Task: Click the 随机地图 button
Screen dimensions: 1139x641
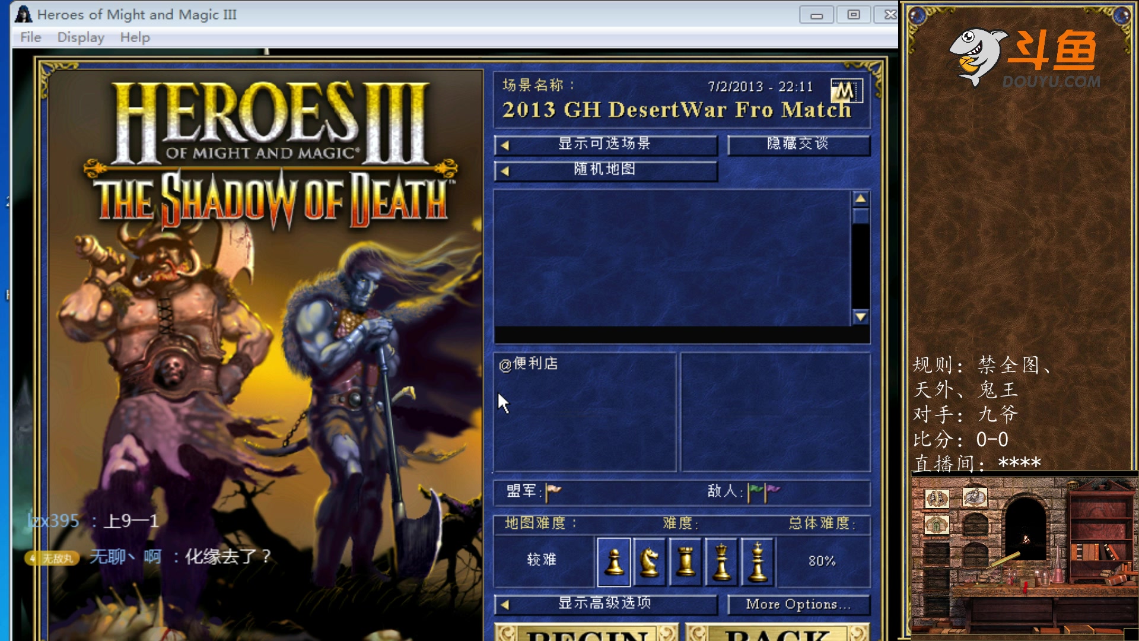Action: (606, 170)
